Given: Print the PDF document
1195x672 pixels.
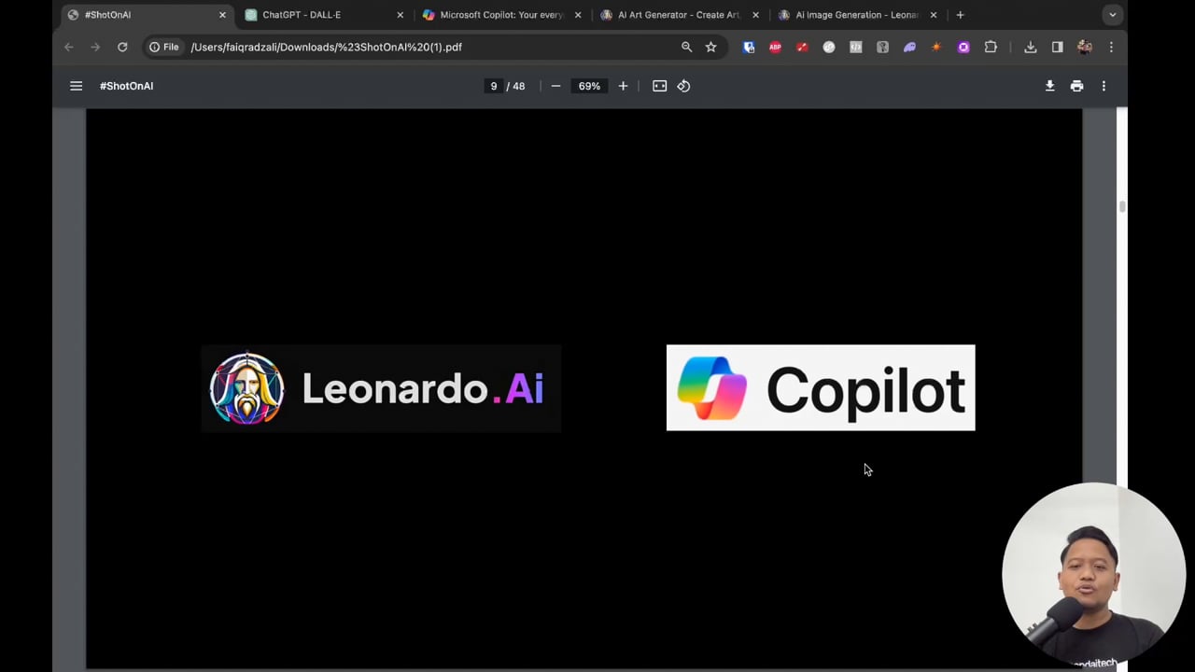Looking at the screenshot, I should coord(1076,86).
